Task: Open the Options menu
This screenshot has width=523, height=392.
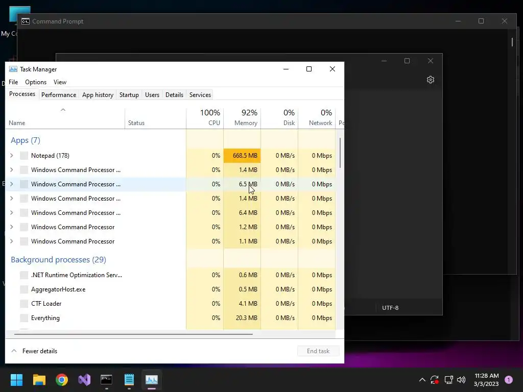Action: (x=36, y=82)
